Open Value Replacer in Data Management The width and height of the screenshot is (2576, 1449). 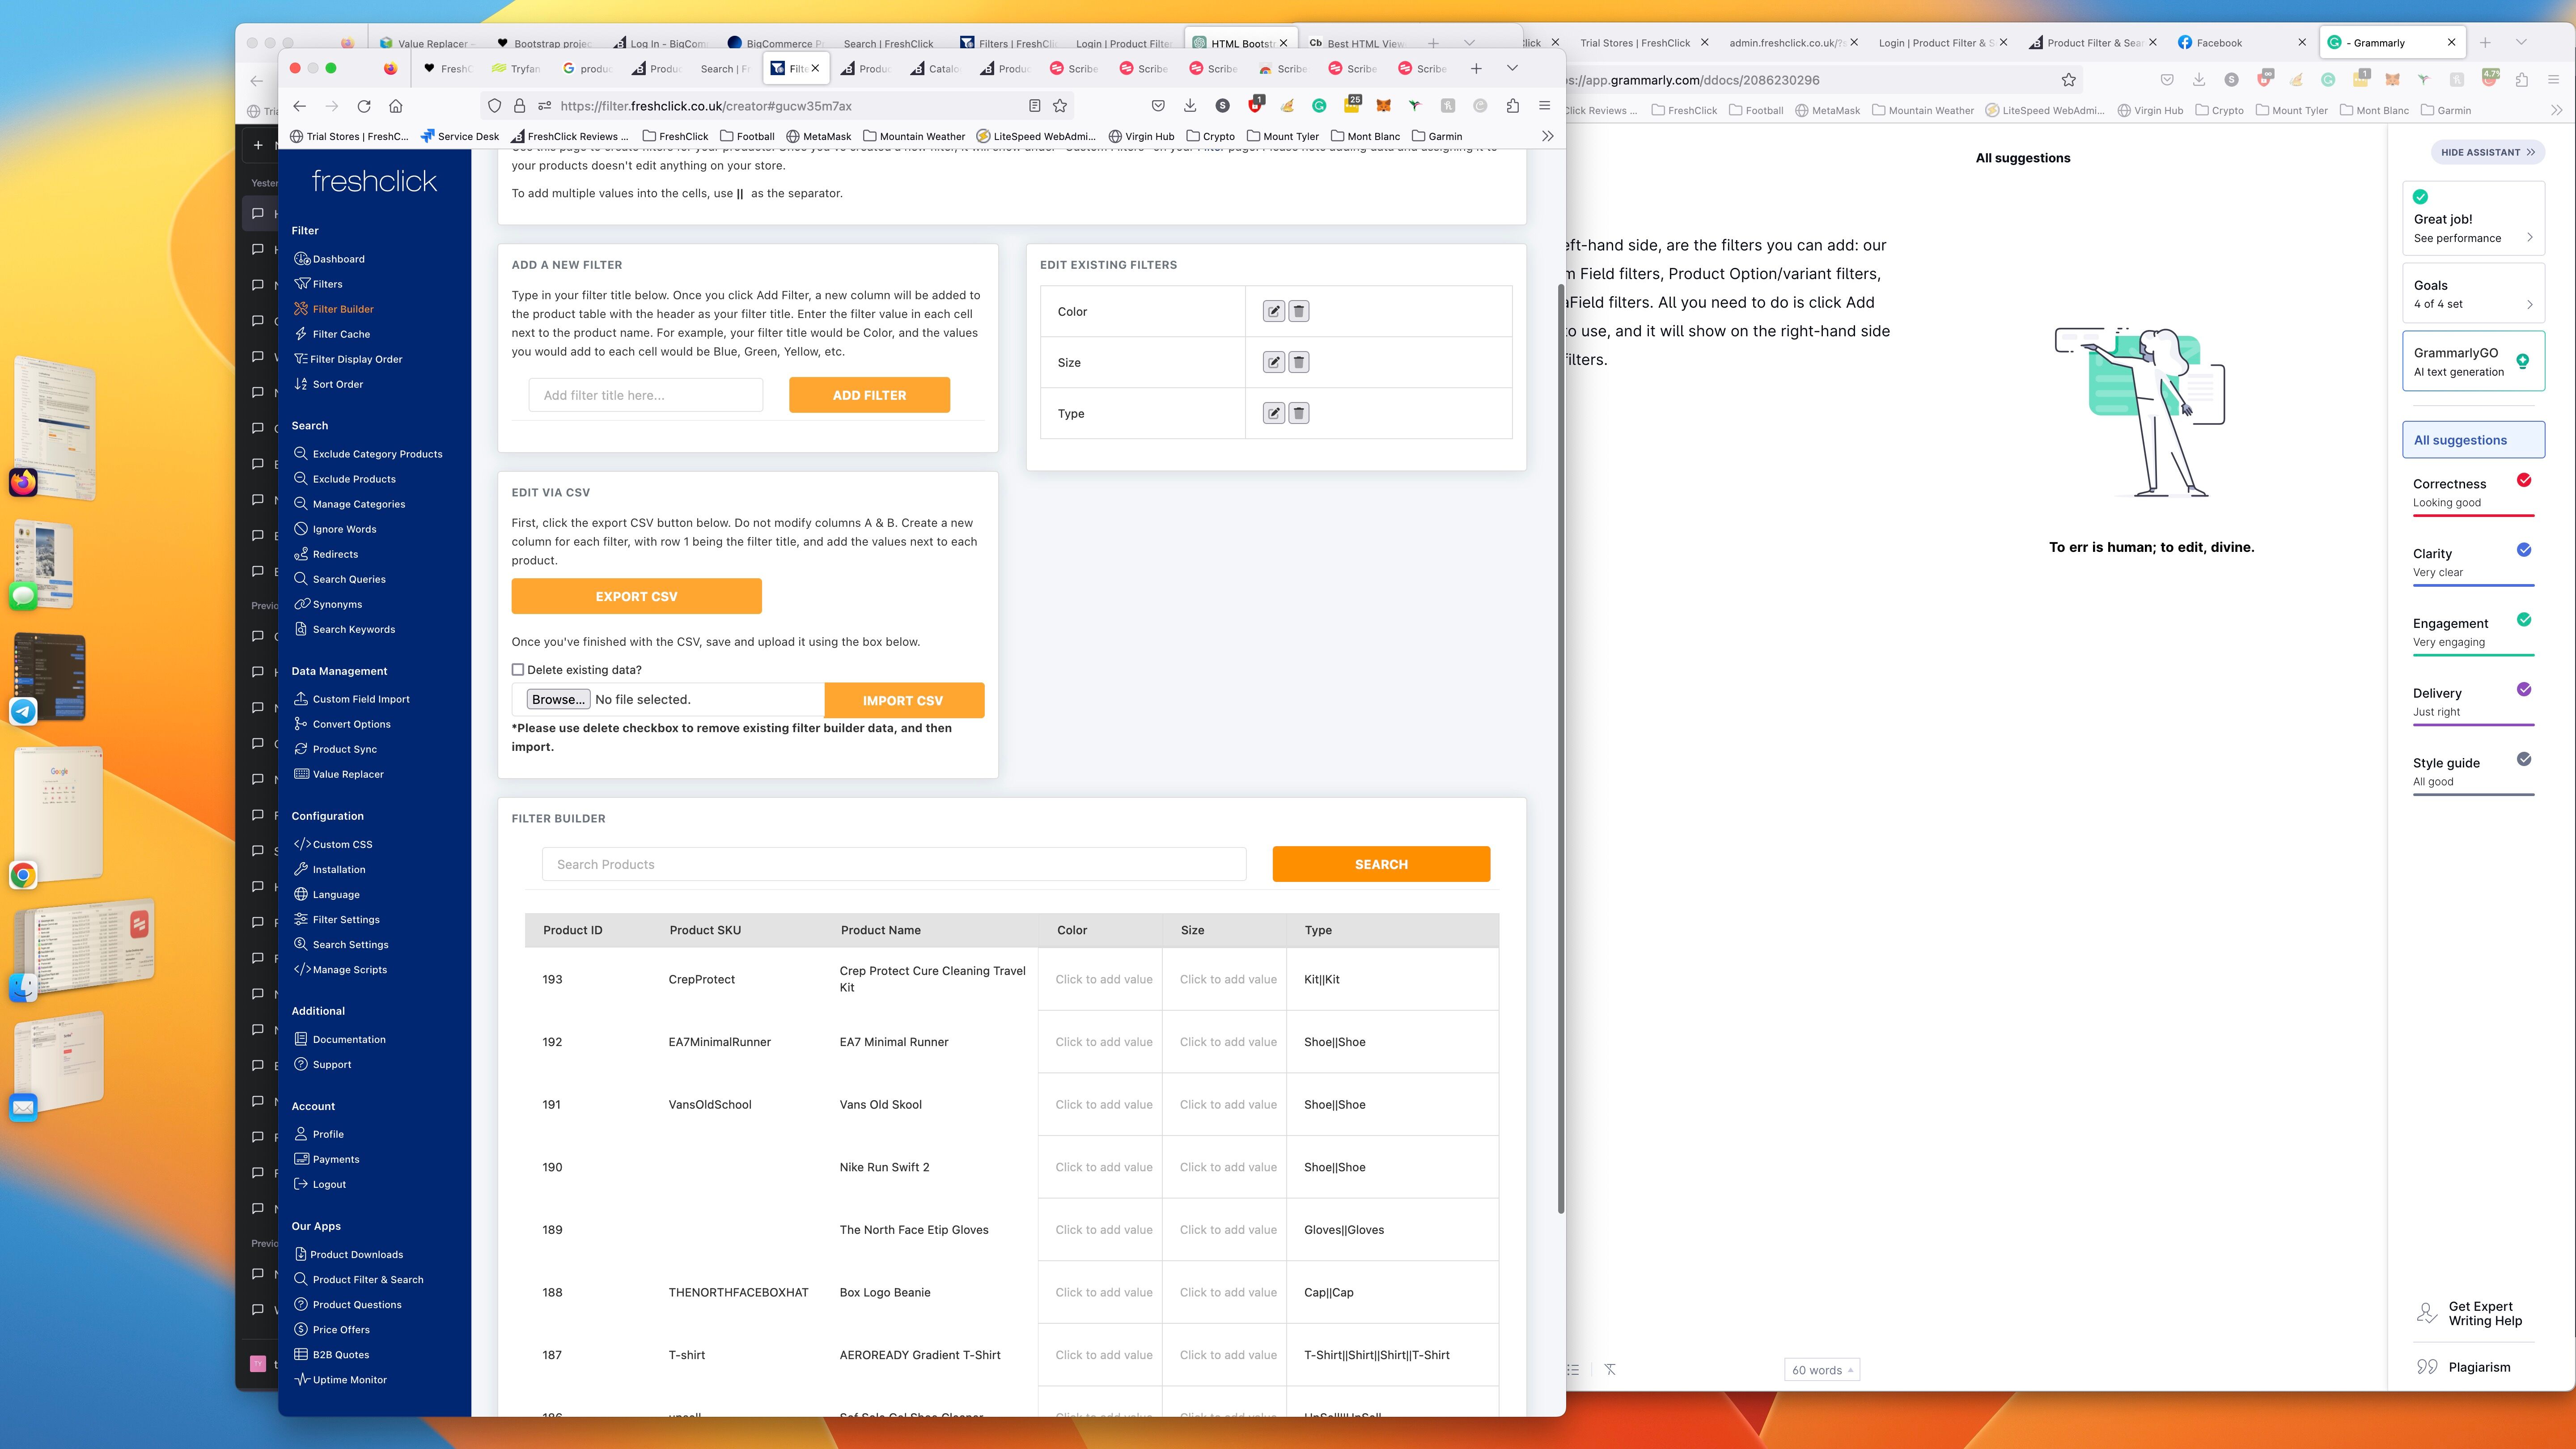pos(339,774)
